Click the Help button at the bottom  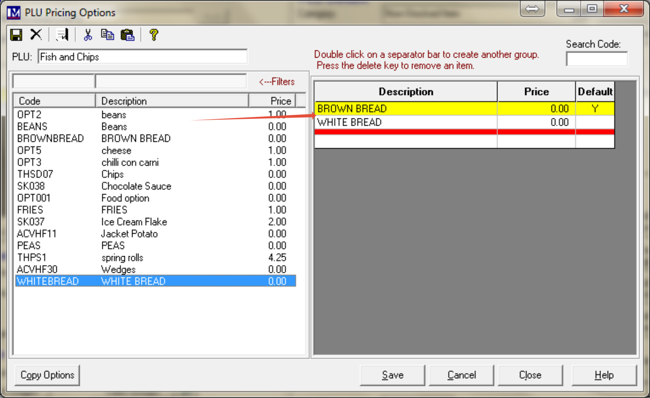pos(604,375)
